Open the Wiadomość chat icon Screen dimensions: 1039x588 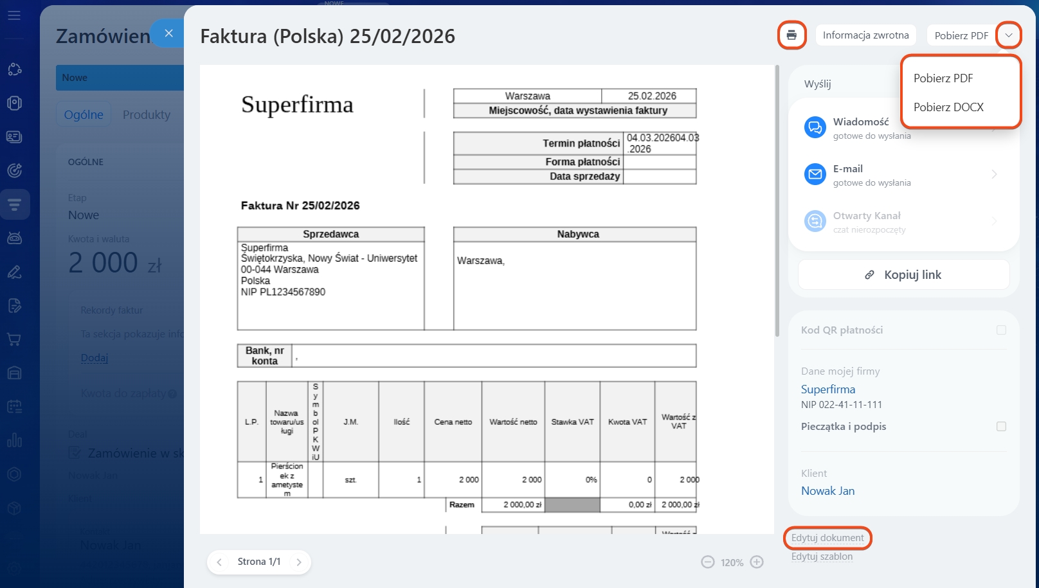tap(815, 127)
